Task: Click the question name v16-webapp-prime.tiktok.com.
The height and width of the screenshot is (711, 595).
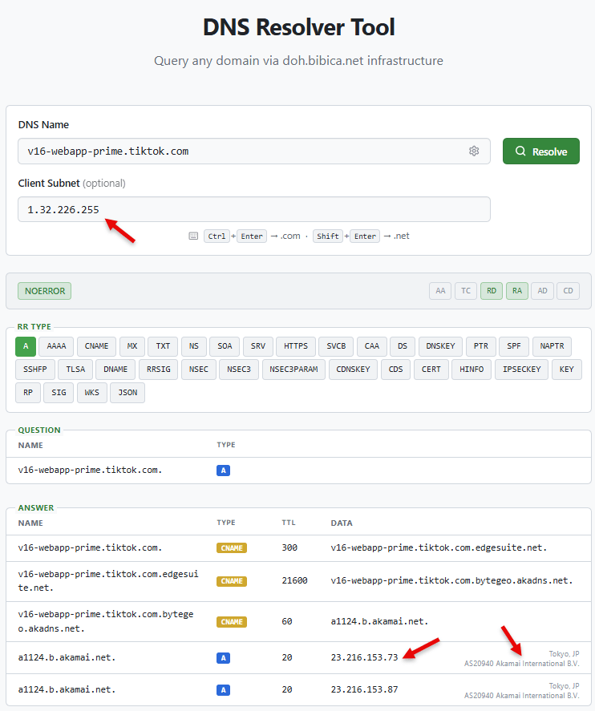Action: (x=90, y=471)
